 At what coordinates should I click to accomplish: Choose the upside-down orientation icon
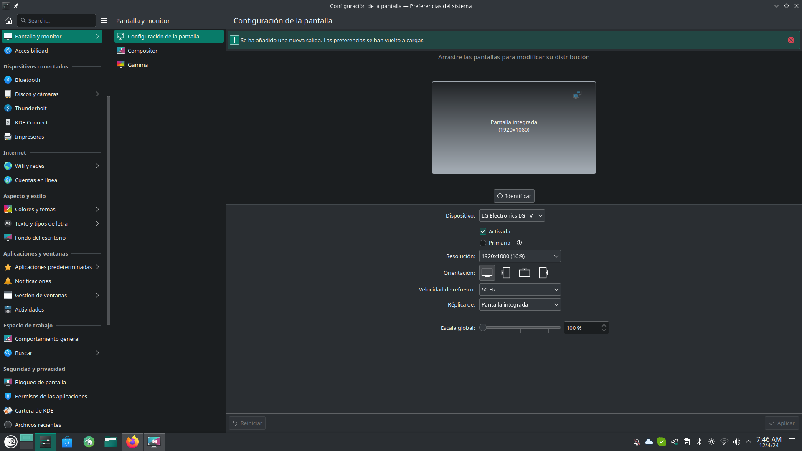[524, 273]
